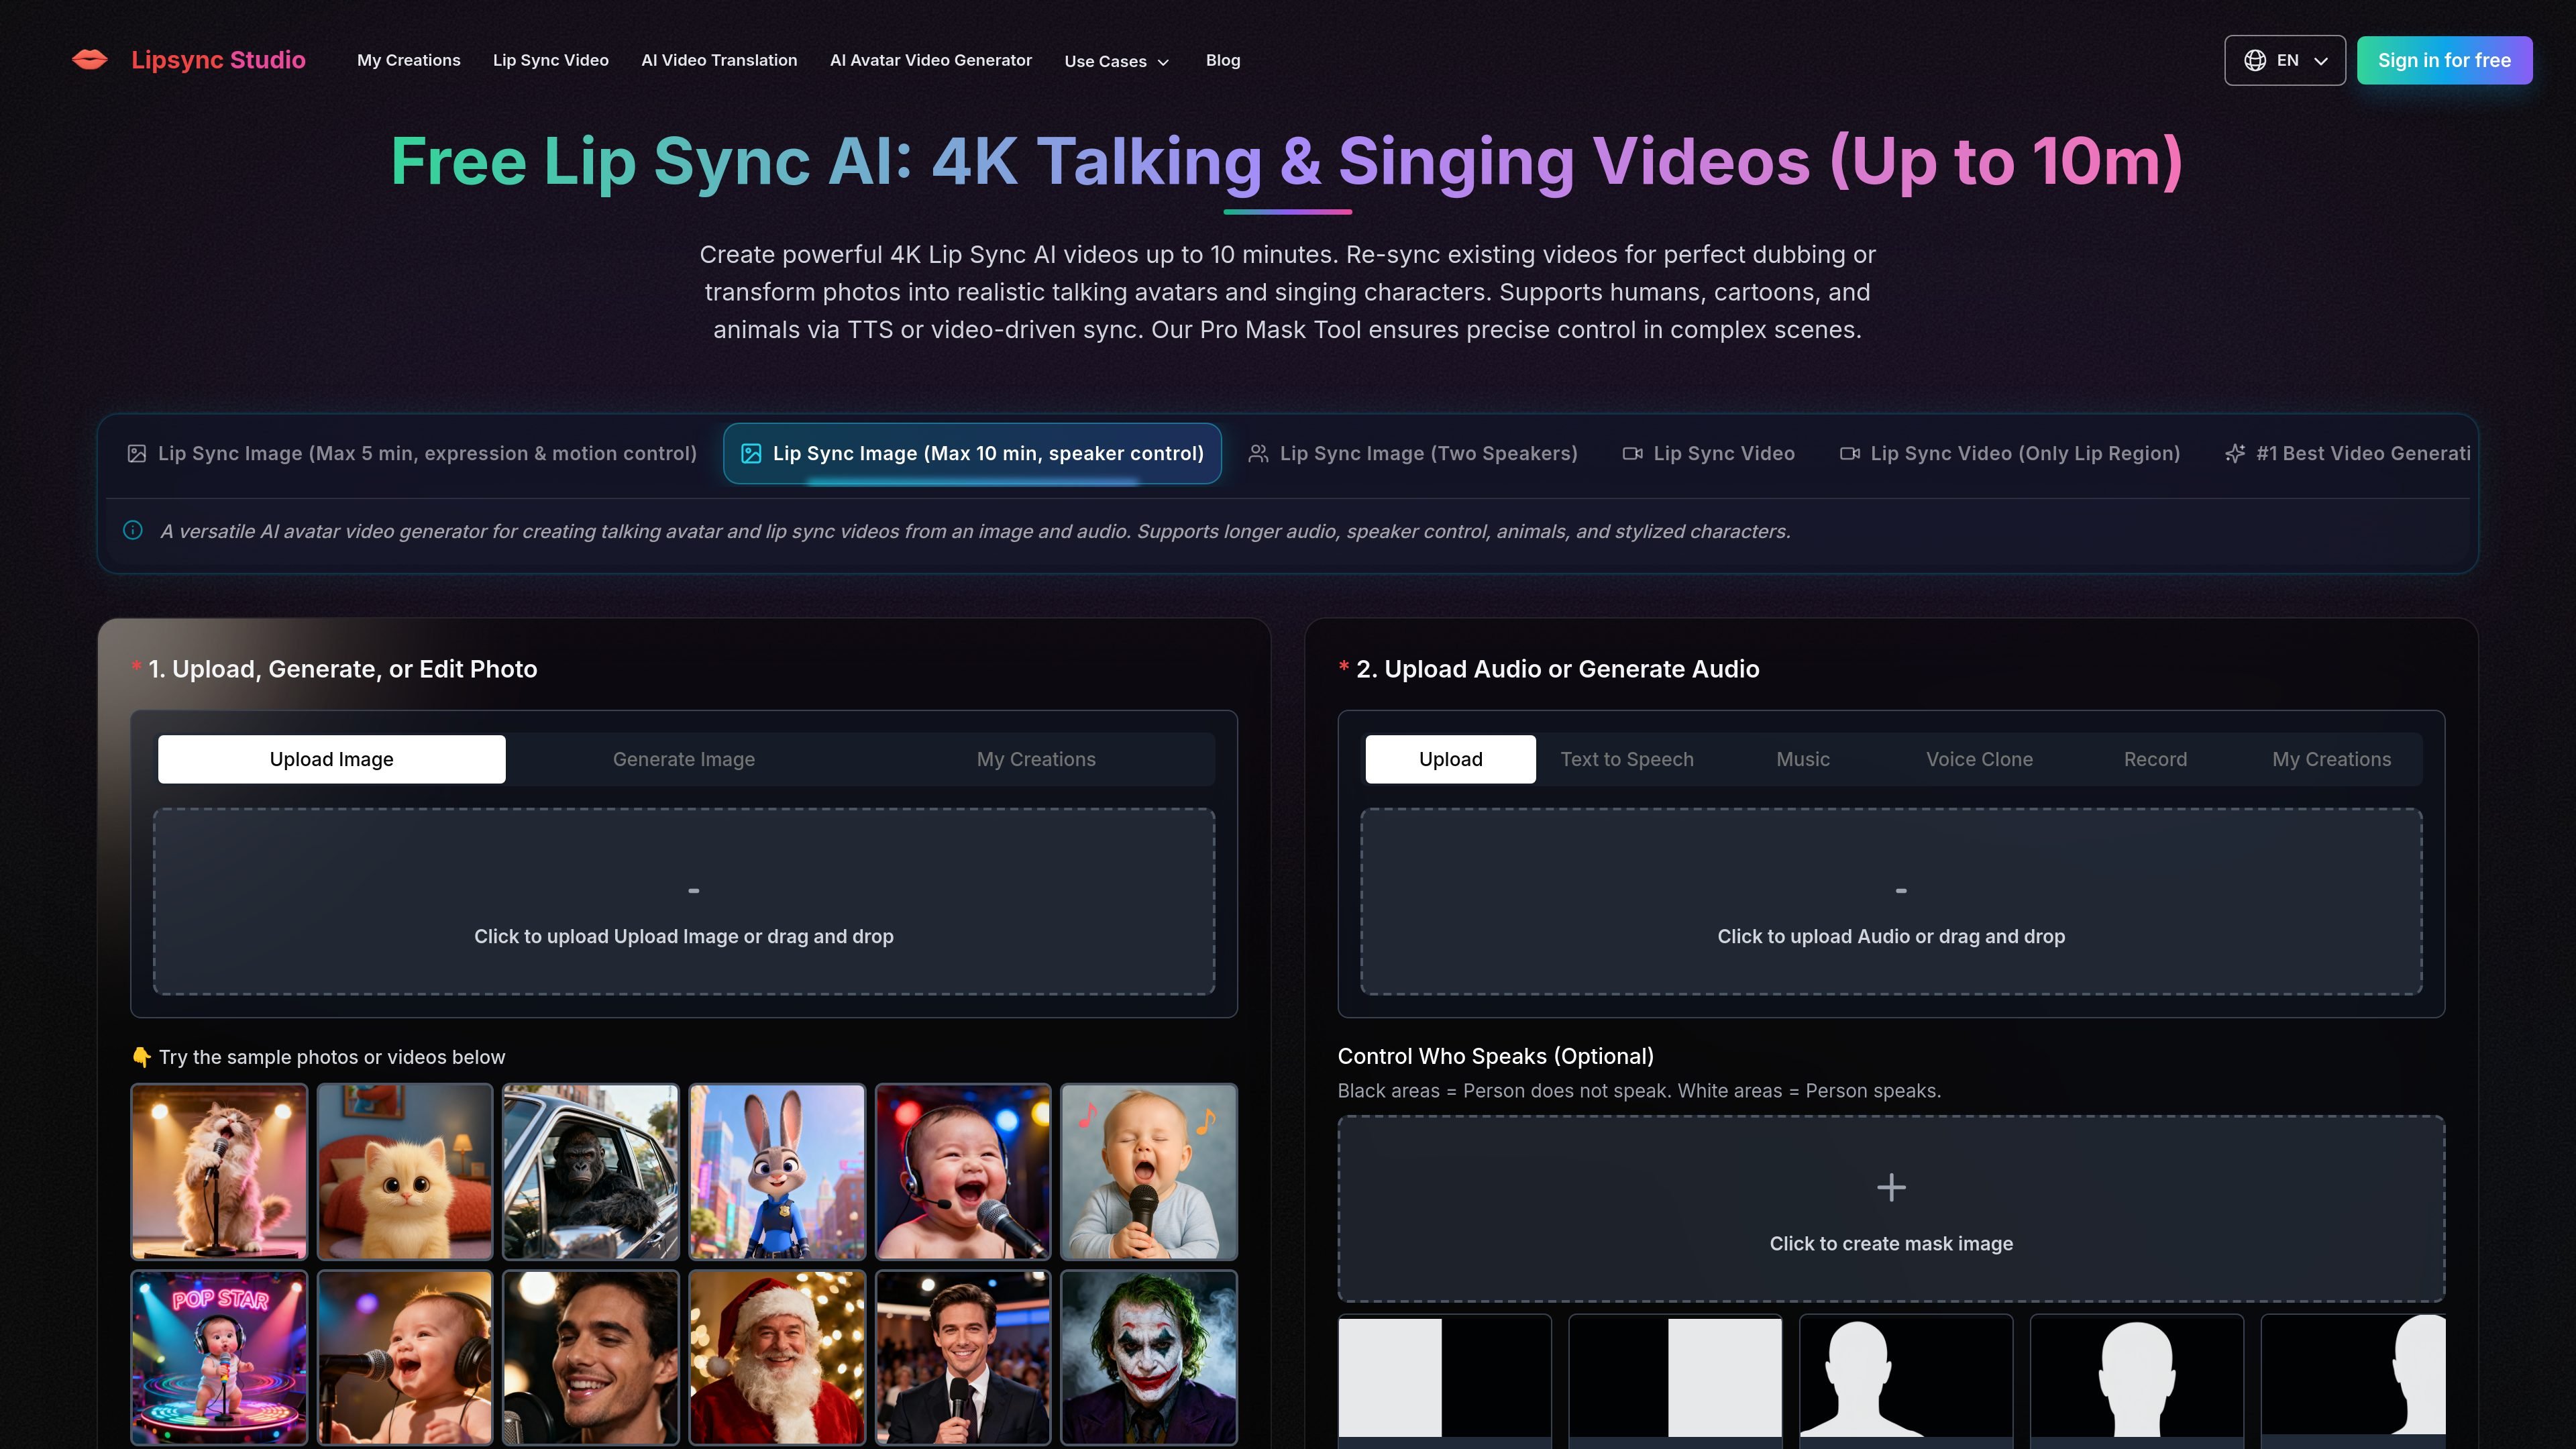Click the info icon beside avatar description
2576x1449 pixels.
[x=133, y=530]
